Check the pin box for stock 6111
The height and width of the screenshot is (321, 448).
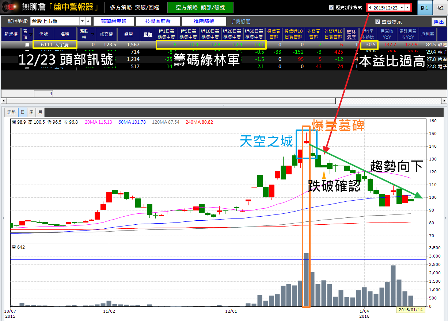coord(27,45)
